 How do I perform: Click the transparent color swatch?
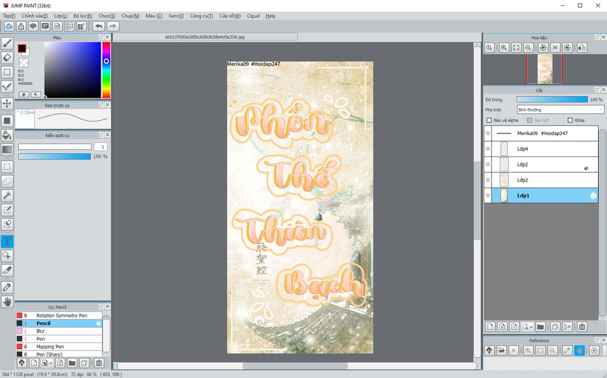click(24, 63)
